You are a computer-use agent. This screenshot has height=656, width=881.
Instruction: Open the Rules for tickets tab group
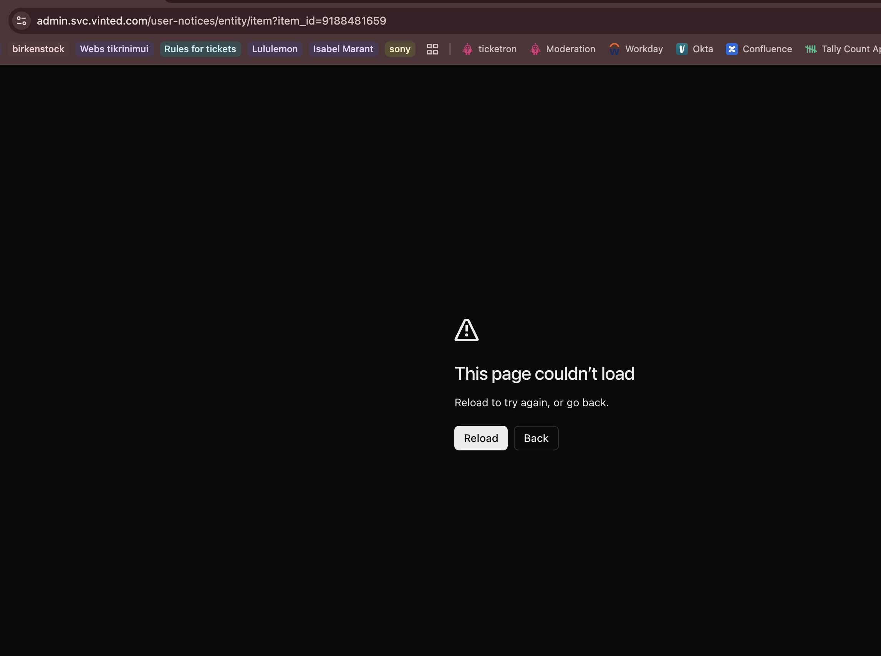(x=200, y=49)
